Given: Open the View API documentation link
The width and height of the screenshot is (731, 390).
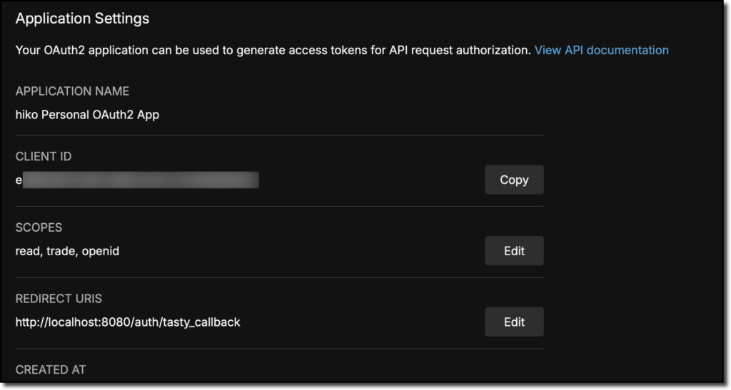Looking at the screenshot, I should 601,50.
